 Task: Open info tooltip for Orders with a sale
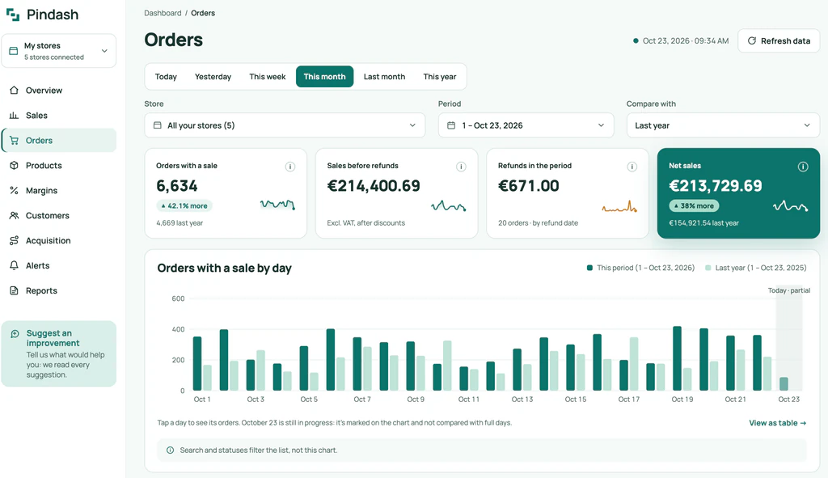point(290,167)
